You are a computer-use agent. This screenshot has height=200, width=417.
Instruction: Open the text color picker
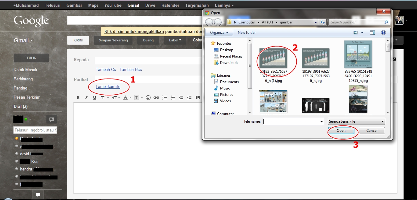(125, 97)
